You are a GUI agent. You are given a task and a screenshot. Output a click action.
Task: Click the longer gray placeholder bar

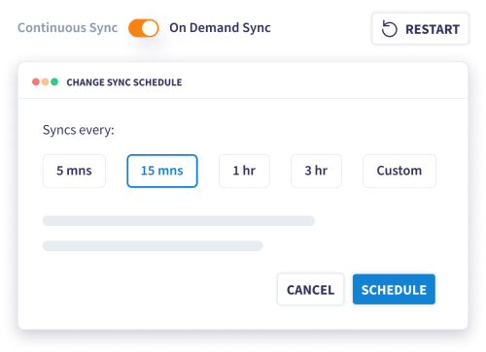click(179, 221)
